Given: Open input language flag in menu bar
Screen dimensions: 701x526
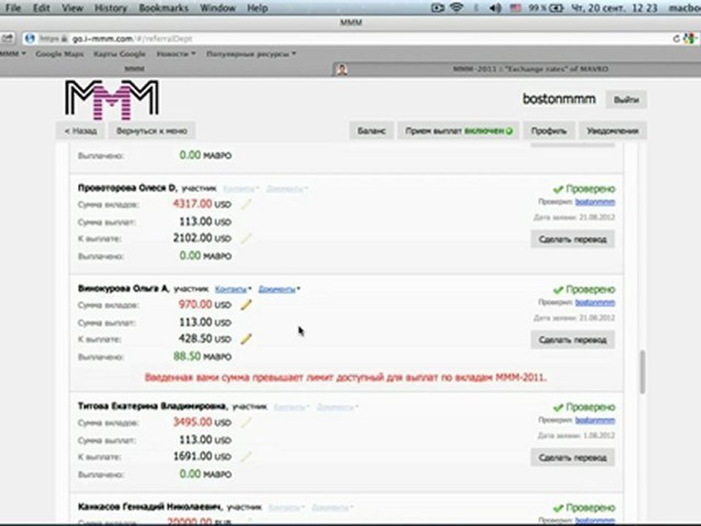Looking at the screenshot, I should pos(516,7).
